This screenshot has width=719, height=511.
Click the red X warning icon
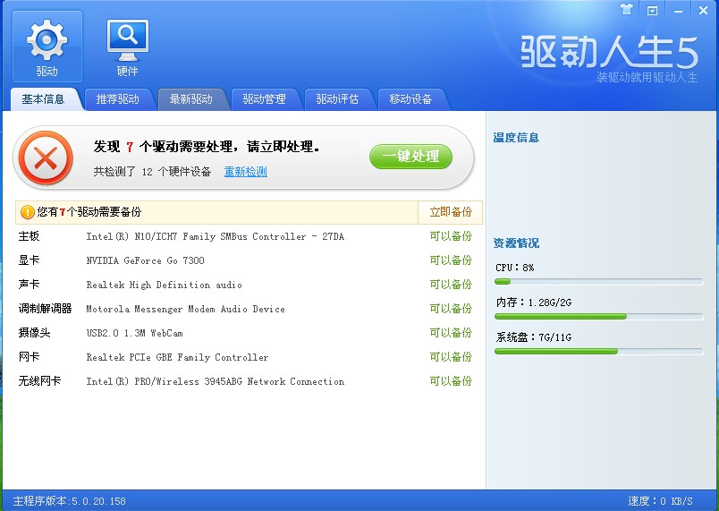pyautogui.click(x=45, y=158)
